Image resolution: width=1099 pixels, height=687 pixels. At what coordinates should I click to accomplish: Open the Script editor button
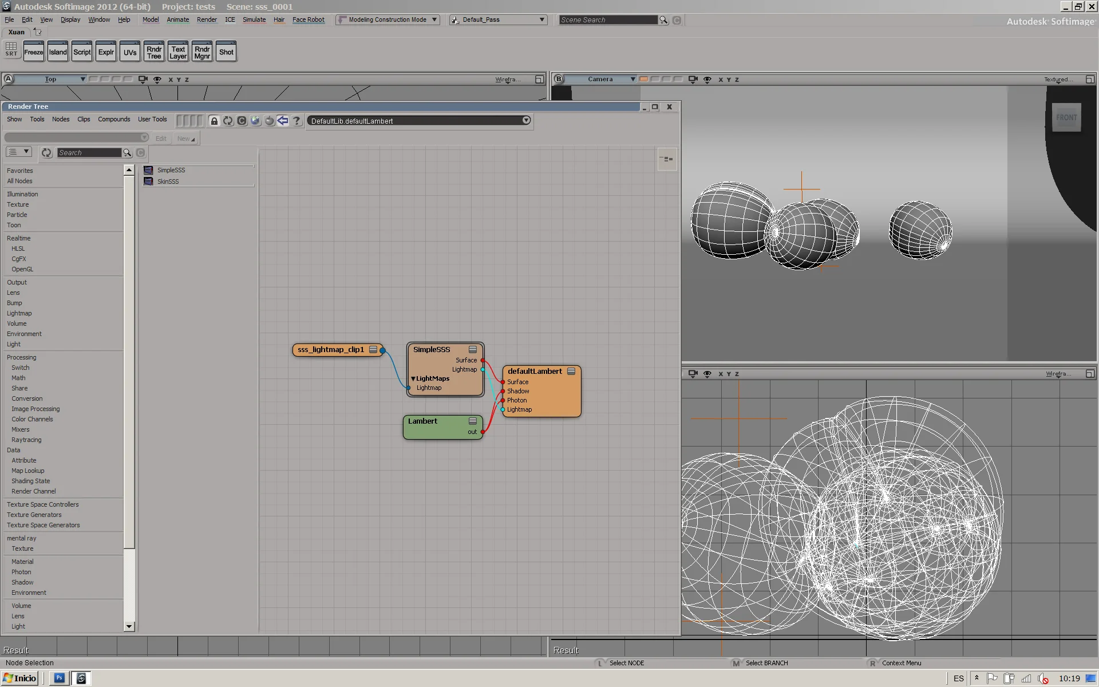82,52
